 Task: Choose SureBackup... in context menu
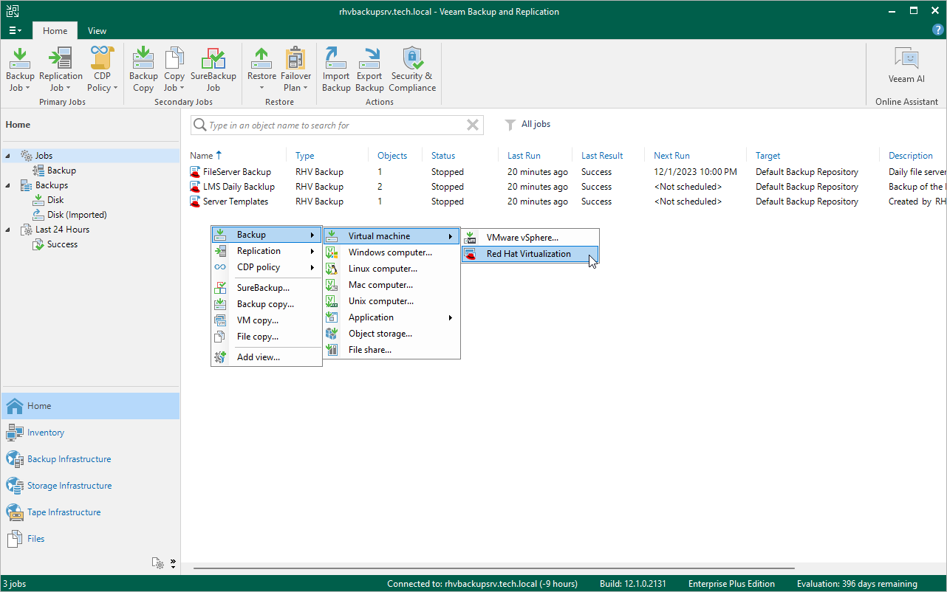tap(267, 288)
